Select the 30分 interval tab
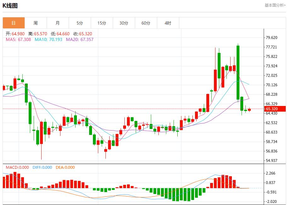 (x=124, y=23)
